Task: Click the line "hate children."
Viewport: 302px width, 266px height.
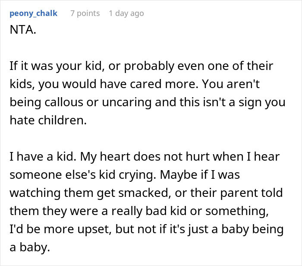Action: click(x=48, y=121)
